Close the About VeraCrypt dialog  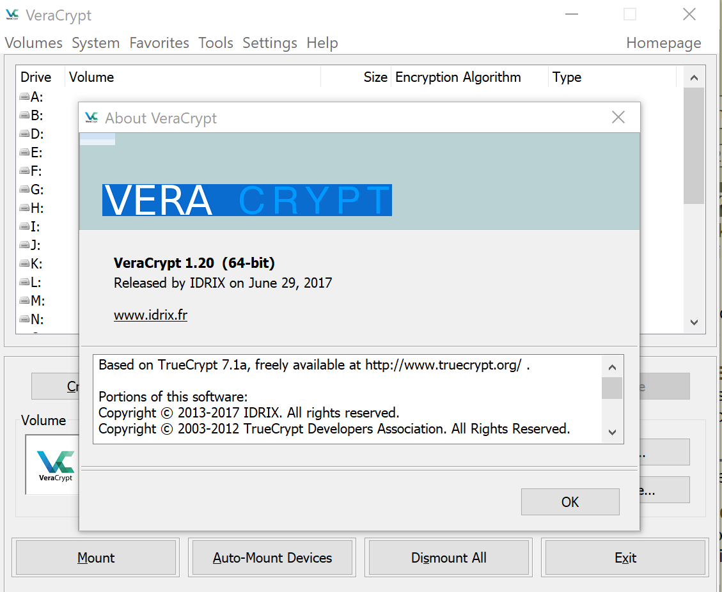pos(618,118)
